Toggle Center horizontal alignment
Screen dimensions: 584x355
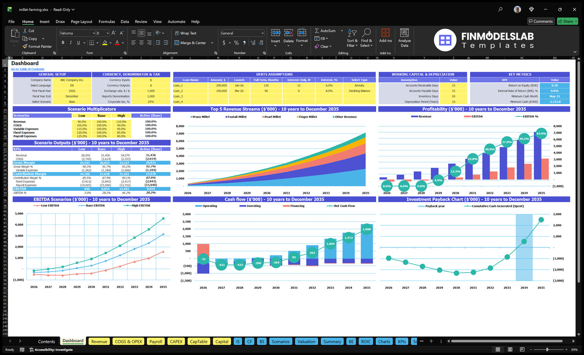tap(141, 43)
